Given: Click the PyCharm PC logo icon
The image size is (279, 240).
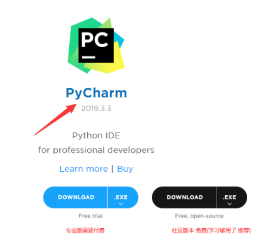Looking at the screenshot, I should point(96,45).
